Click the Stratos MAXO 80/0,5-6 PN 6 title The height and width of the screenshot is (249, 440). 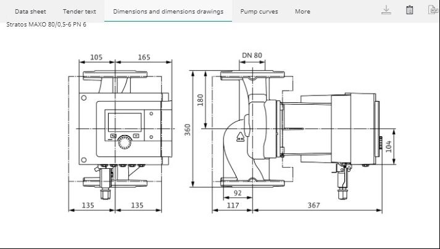[x=46, y=25]
